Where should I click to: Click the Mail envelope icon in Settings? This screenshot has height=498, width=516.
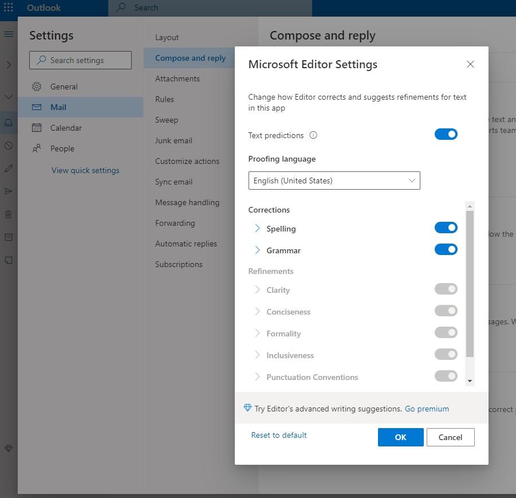tap(37, 107)
